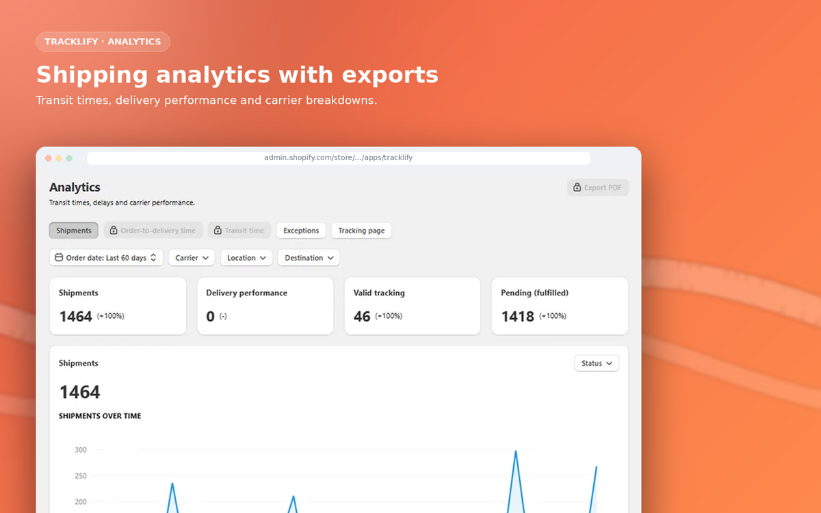821x513 pixels.
Task: Click the 300 y-axis label
Action: click(80, 450)
